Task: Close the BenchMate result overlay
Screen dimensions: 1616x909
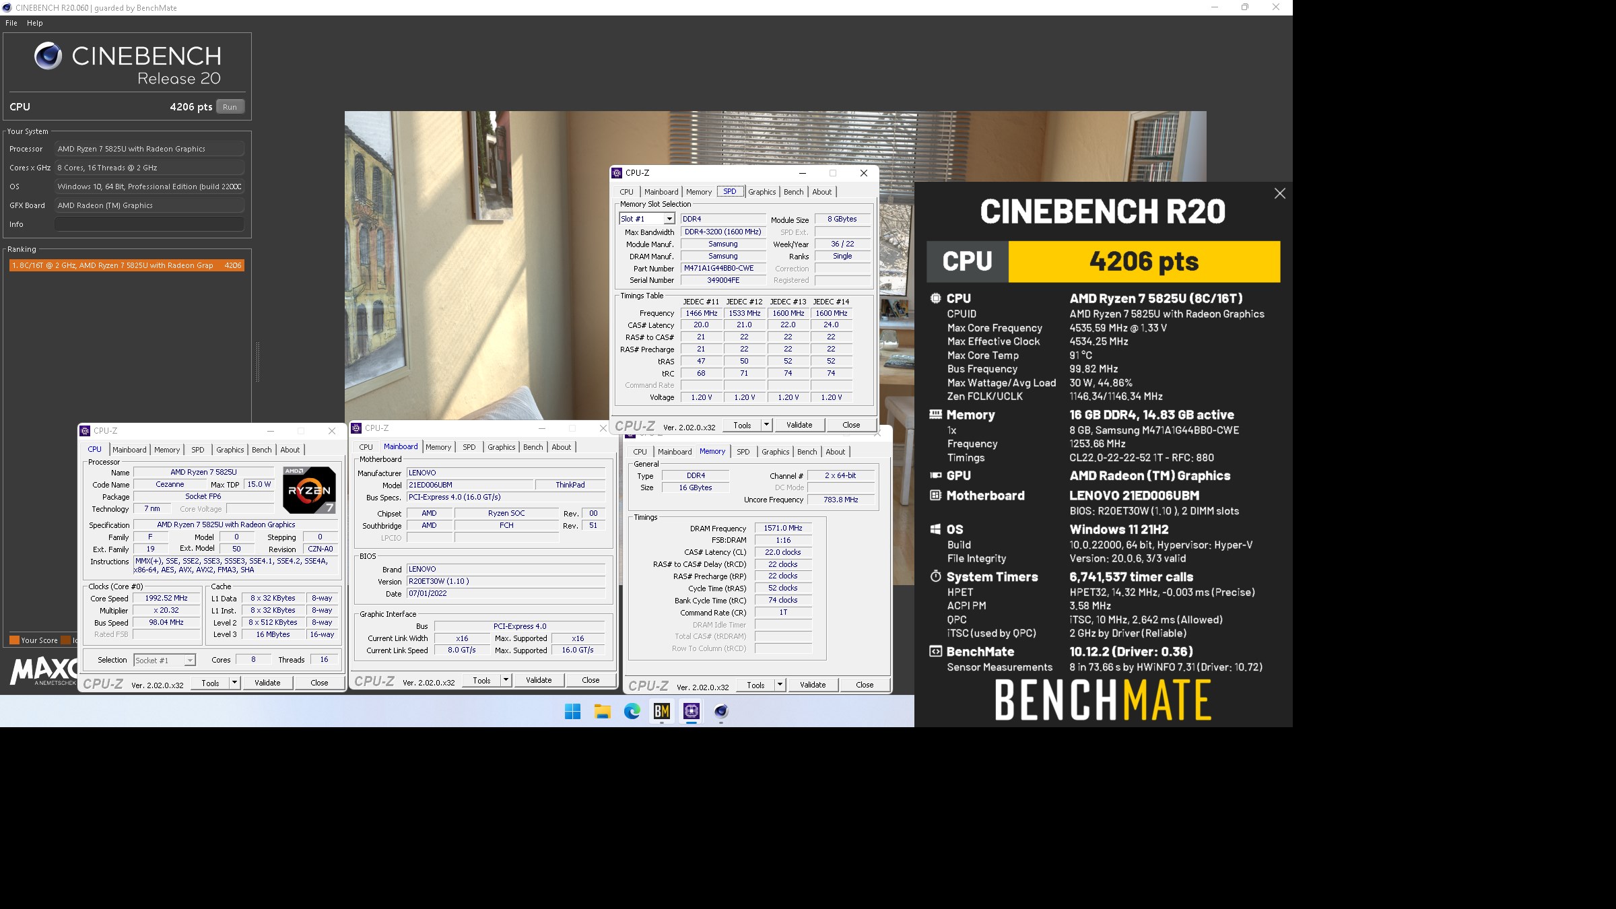Action: (x=1280, y=193)
